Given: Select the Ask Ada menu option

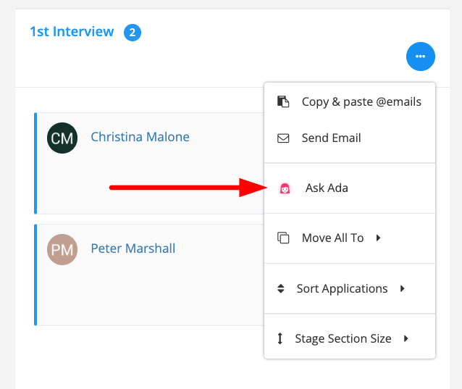Looking at the screenshot, I should [x=327, y=188].
